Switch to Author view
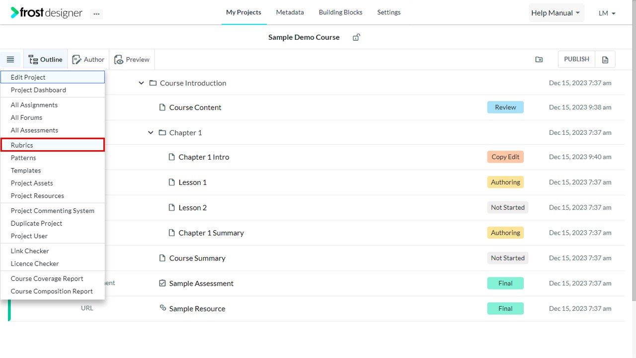The image size is (636, 358). tap(88, 60)
